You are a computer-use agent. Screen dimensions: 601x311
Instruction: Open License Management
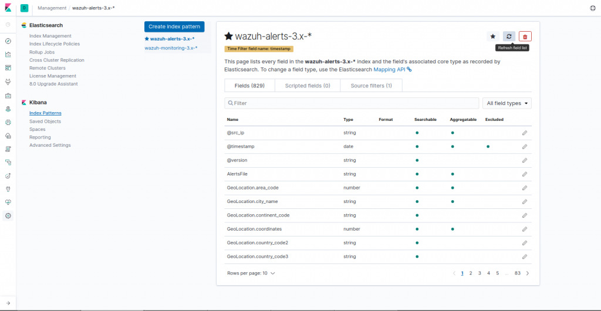click(52, 76)
